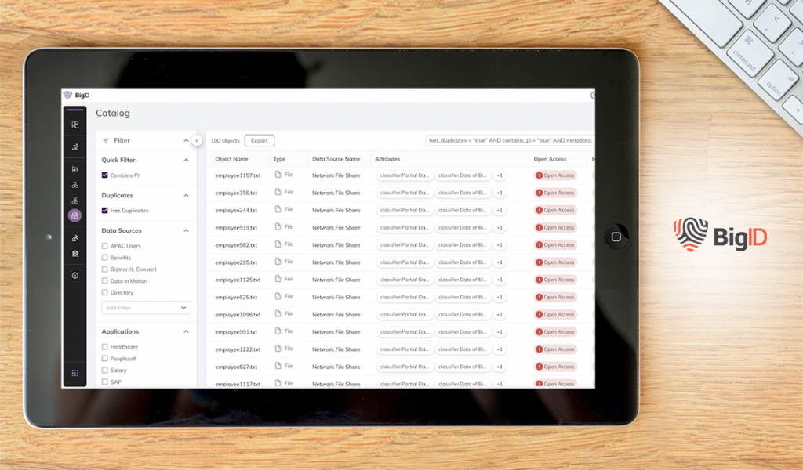Collapse the Quick Filter section
The image size is (803, 470).
[186, 160]
